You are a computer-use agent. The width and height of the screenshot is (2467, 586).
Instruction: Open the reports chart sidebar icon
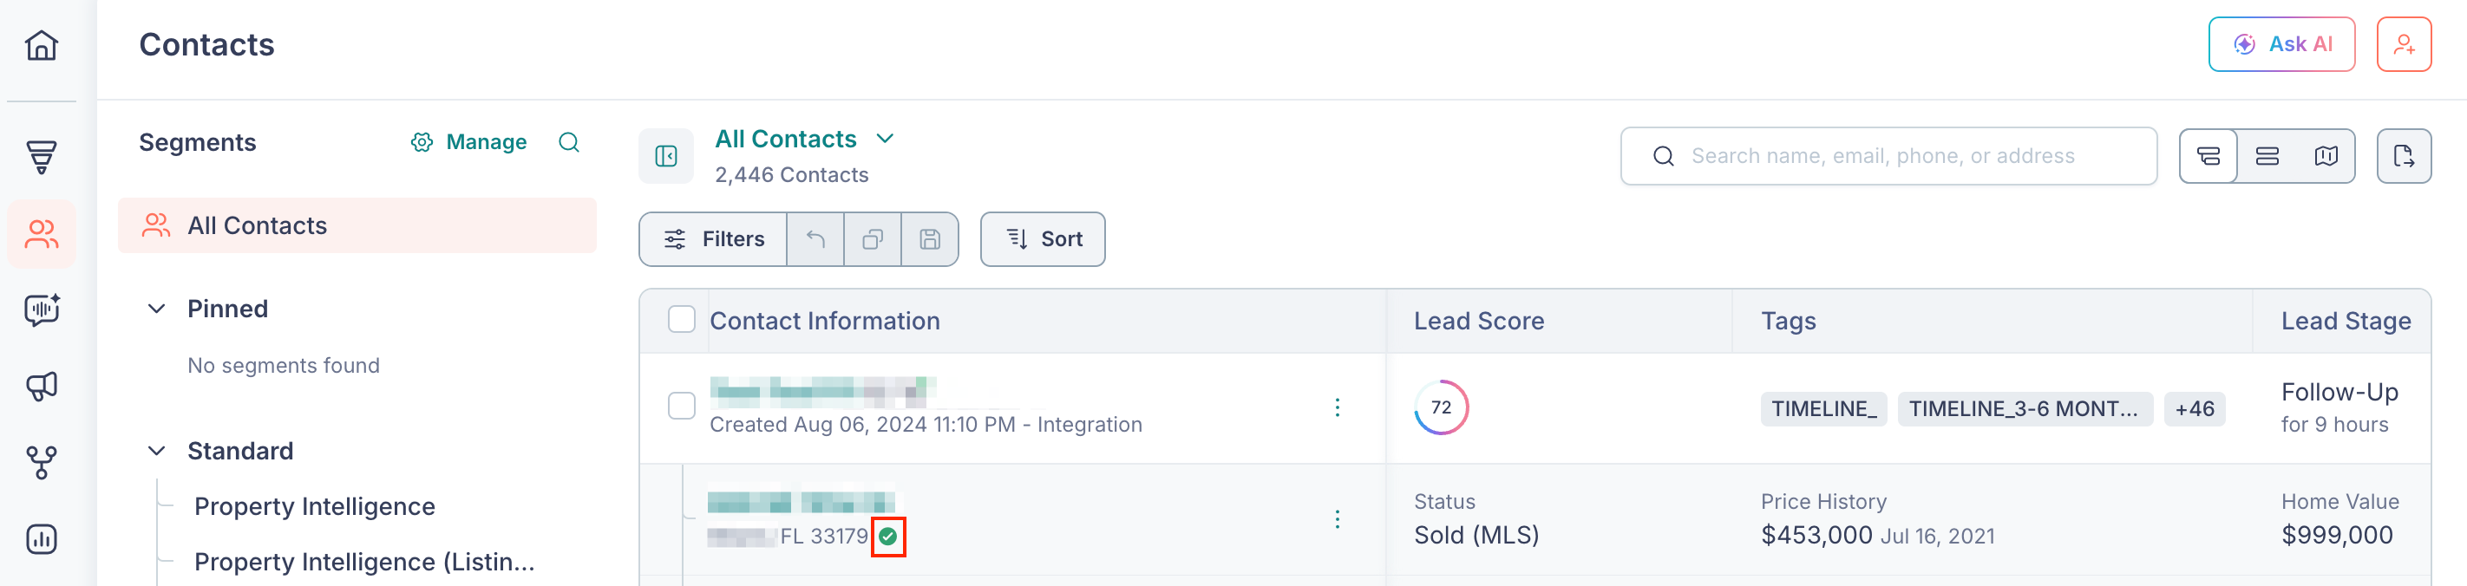click(x=41, y=539)
